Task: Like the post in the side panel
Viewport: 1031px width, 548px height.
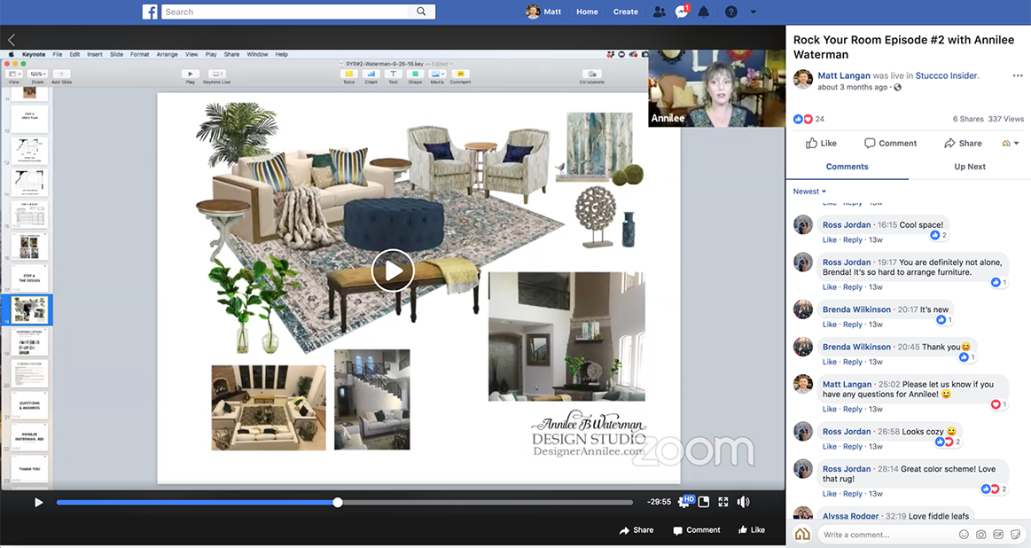Action: point(821,144)
